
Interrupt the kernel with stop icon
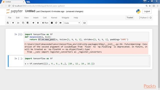click(x=52, y=23)
